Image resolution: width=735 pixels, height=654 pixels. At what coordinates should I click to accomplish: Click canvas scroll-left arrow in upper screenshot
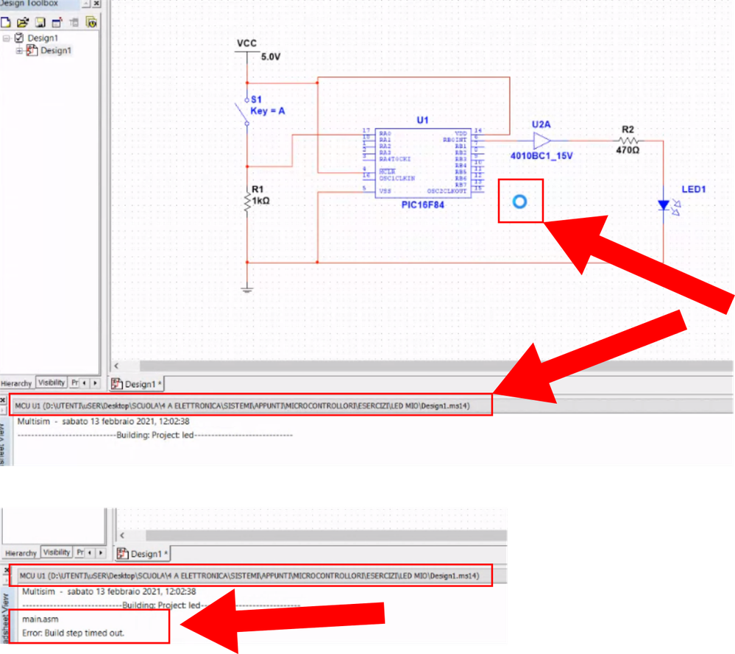(117, 366)
